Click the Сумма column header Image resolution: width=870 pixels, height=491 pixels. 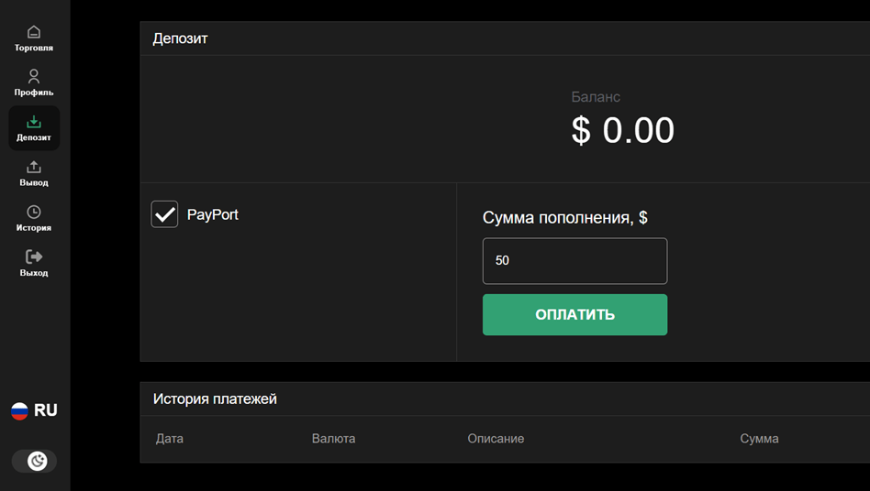click(x=759, y=439)
